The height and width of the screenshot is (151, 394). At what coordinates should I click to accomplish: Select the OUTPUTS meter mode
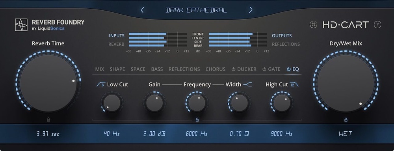[282, 35]
